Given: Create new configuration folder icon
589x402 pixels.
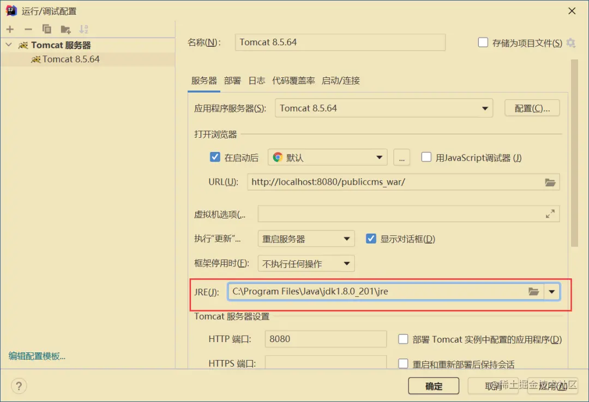Looking at the screenshot, I should 66,29.
